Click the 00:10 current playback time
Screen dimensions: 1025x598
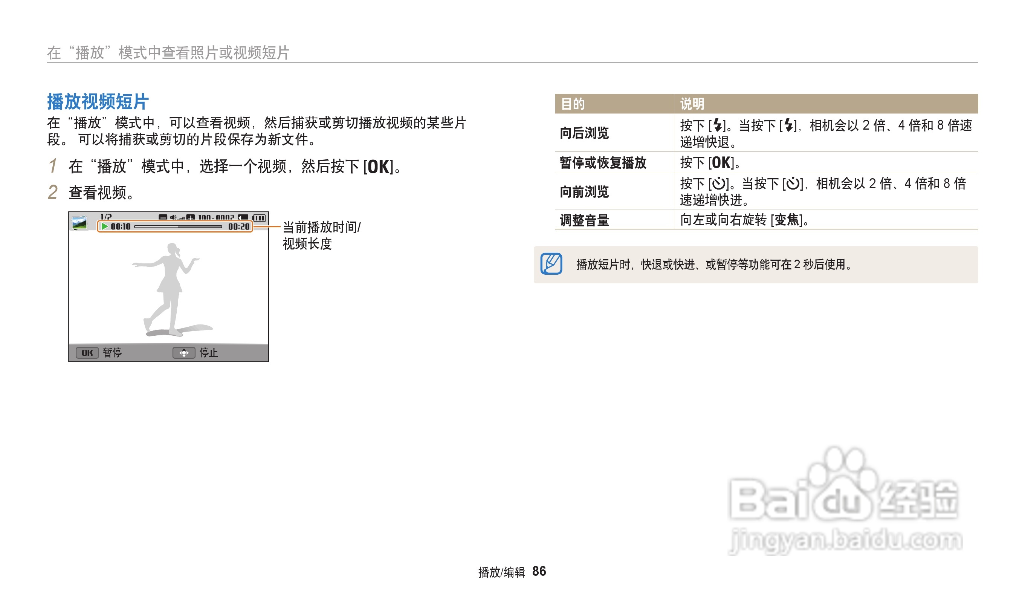click(121, 226)
